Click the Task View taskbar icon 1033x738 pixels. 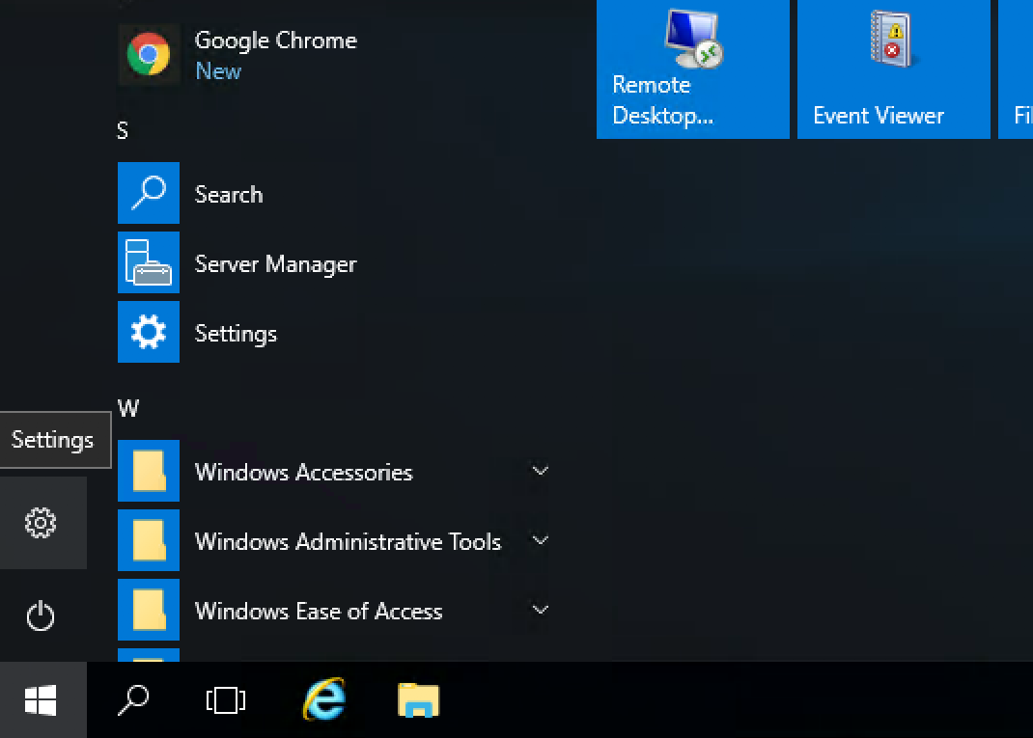(226, 700)
